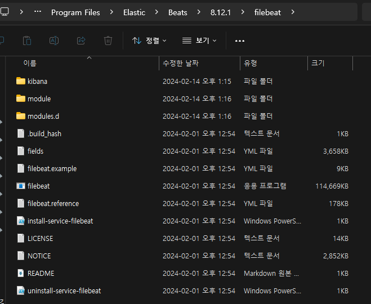Viewport: 371px width, 304px height.
Task: Click the filebeat application icon
Action: coord(21,186)
